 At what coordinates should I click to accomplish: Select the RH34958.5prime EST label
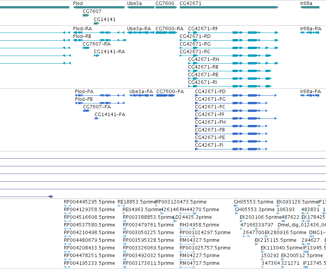tap(199, 225)
